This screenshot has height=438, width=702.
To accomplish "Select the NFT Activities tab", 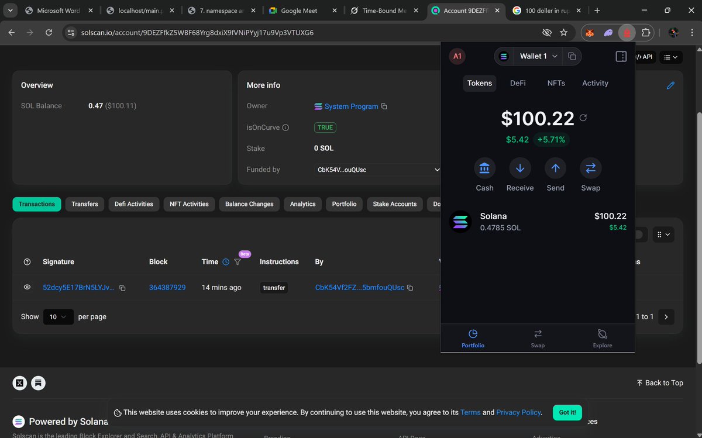I will click(189, 204).
